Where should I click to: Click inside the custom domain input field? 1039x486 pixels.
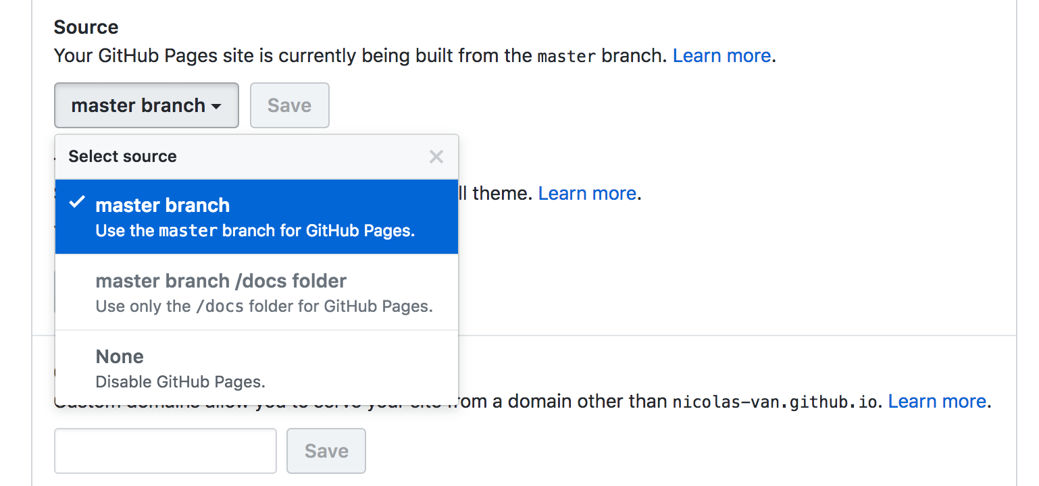tap(165, 451)
